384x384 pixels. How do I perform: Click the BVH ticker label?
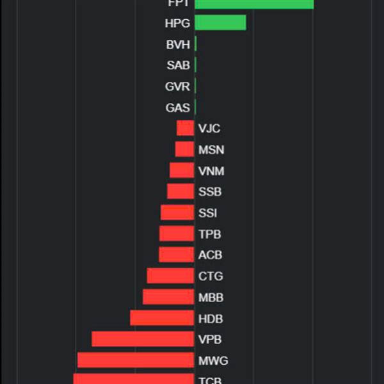click(x=178, y=45)
